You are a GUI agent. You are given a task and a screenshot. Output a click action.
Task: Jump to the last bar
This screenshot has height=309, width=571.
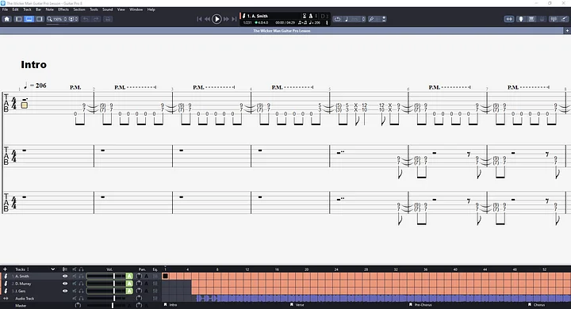click(x=234, y=19)
